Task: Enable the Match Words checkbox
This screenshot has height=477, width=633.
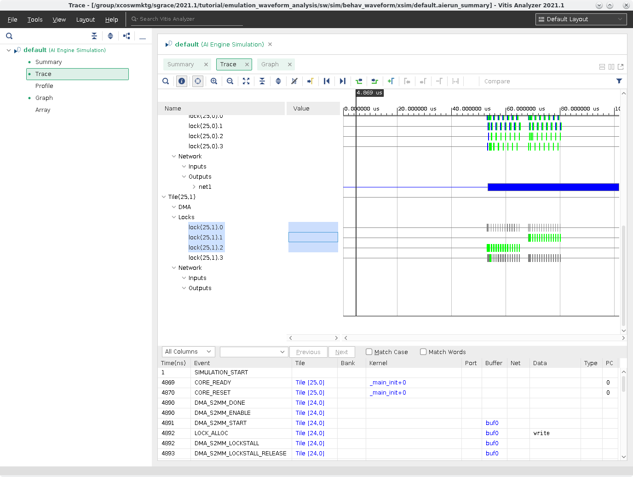Action: [423, 352]
